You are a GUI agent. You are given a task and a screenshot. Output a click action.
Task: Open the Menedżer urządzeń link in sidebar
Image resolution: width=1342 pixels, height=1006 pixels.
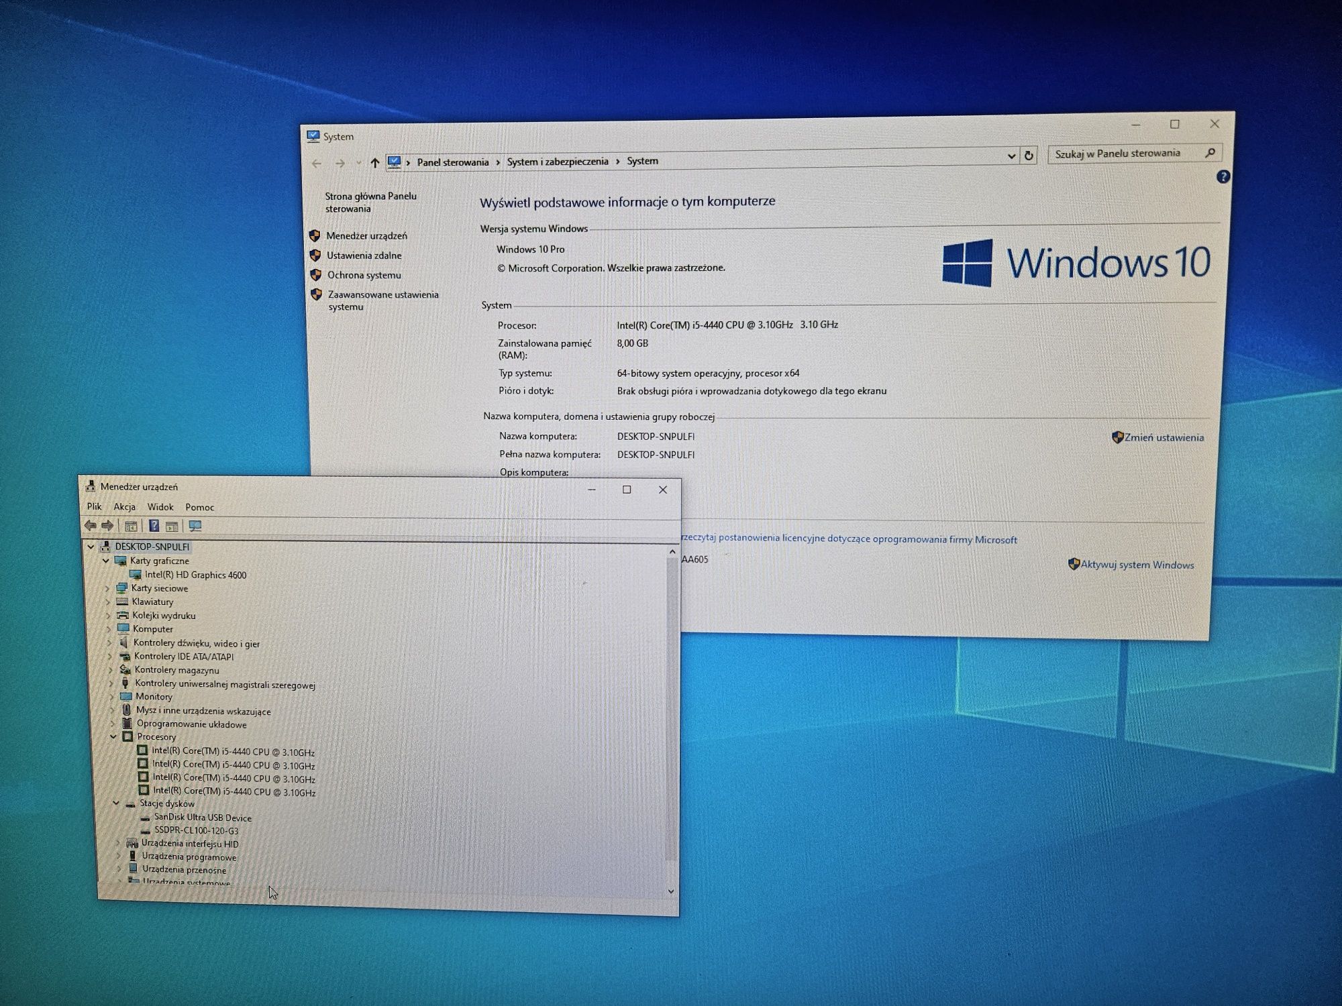pyautogui.click(x=366, y=235)
